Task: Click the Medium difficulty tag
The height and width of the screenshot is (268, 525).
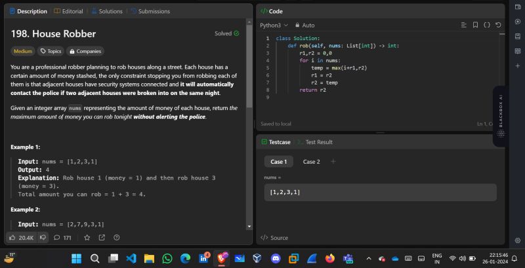Action: [23, 51]
